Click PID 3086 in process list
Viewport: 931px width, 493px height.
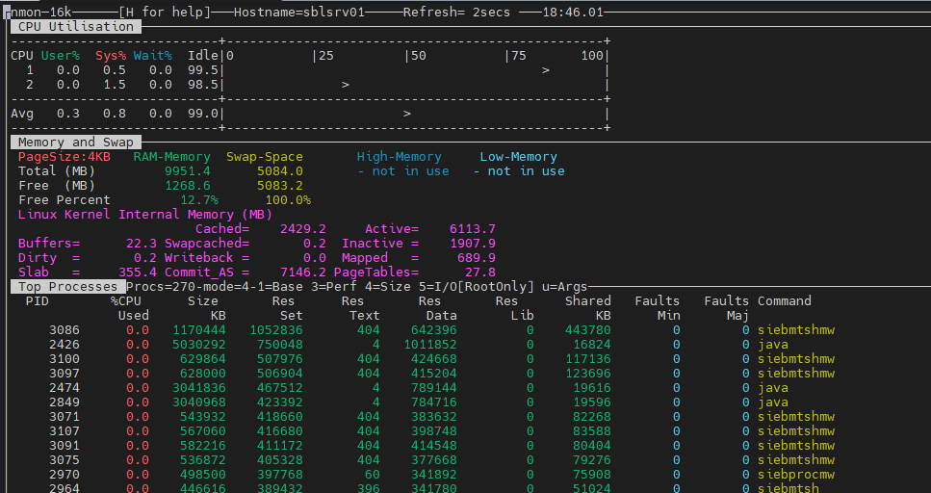[x=65, y=330]
